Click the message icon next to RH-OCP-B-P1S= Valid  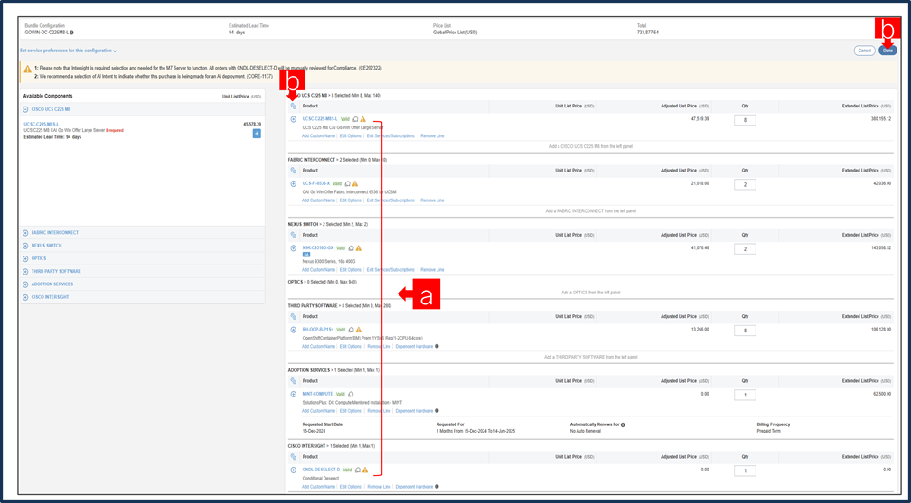(x=351, y=330)
